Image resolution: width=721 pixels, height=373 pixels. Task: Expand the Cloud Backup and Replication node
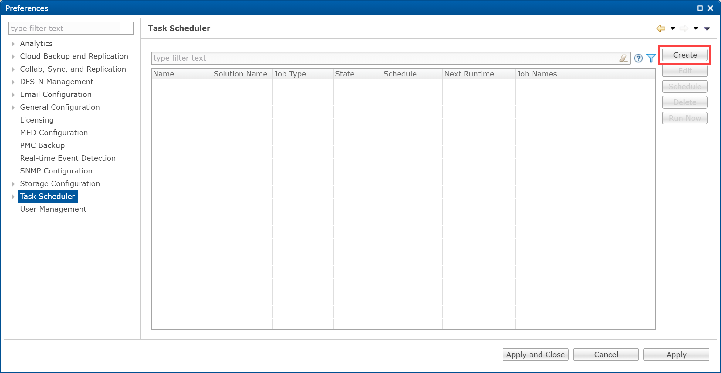tap(13, 56)
